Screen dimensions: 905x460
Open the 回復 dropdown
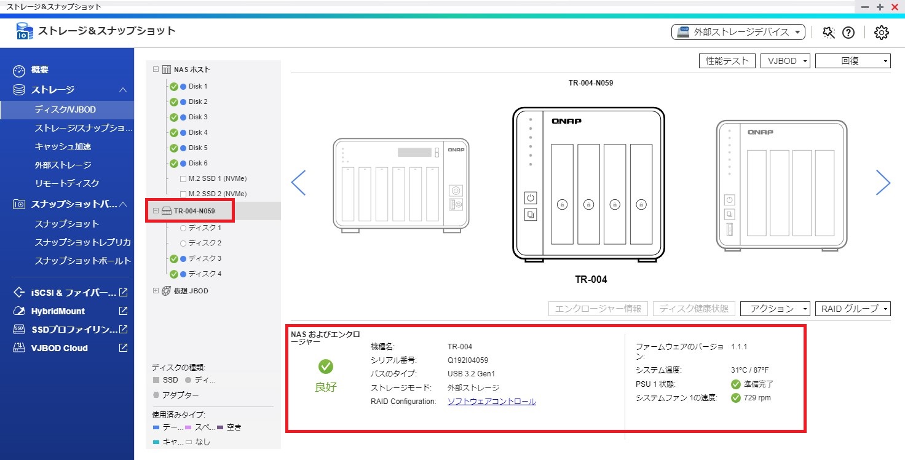[x=853, y=61]
